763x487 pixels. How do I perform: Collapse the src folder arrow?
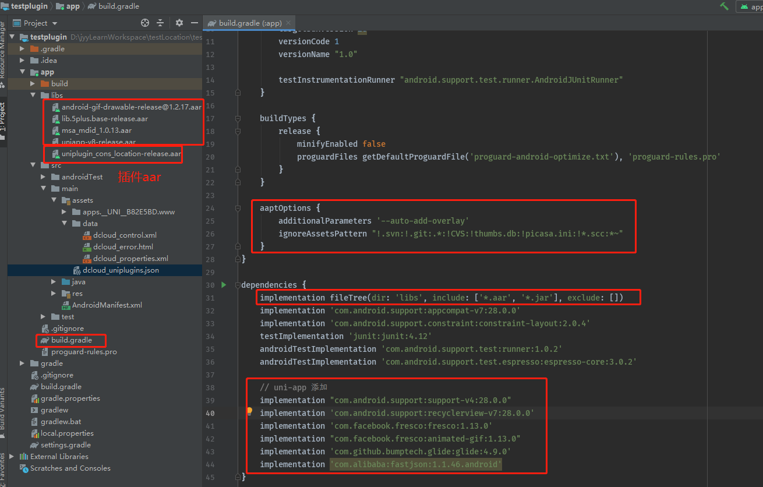click(33, 165)
